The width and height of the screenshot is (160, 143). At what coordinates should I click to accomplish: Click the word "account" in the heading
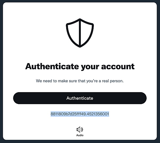point(118,67)
